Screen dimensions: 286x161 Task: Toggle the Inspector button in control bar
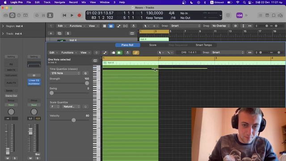[12, 15]
